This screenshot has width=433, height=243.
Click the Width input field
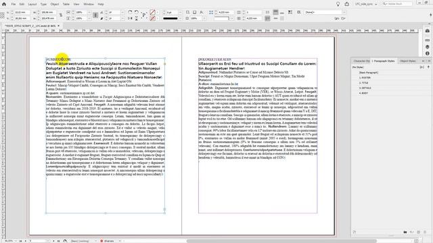(49, 12)
